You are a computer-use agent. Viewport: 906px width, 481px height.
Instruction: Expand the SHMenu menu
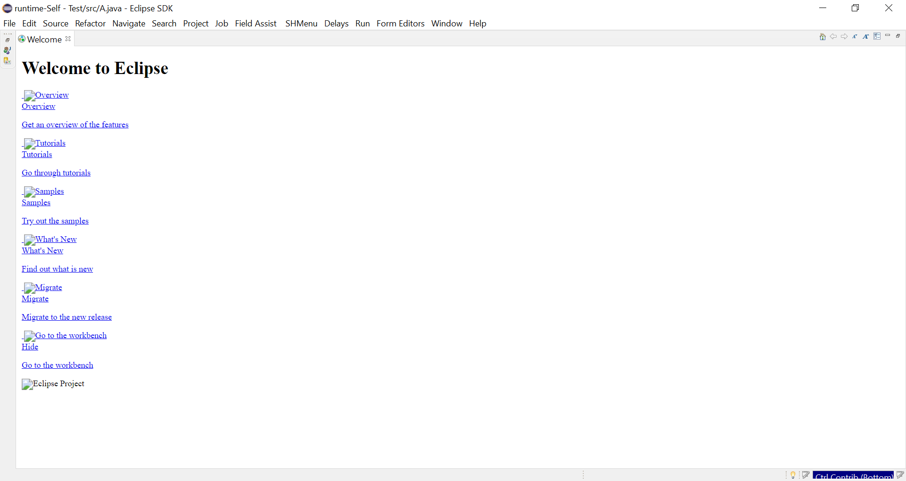click(301, 24)
